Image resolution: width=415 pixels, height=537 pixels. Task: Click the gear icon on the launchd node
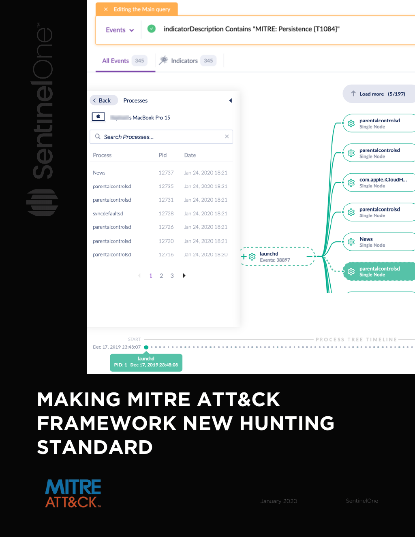(252, 256)
